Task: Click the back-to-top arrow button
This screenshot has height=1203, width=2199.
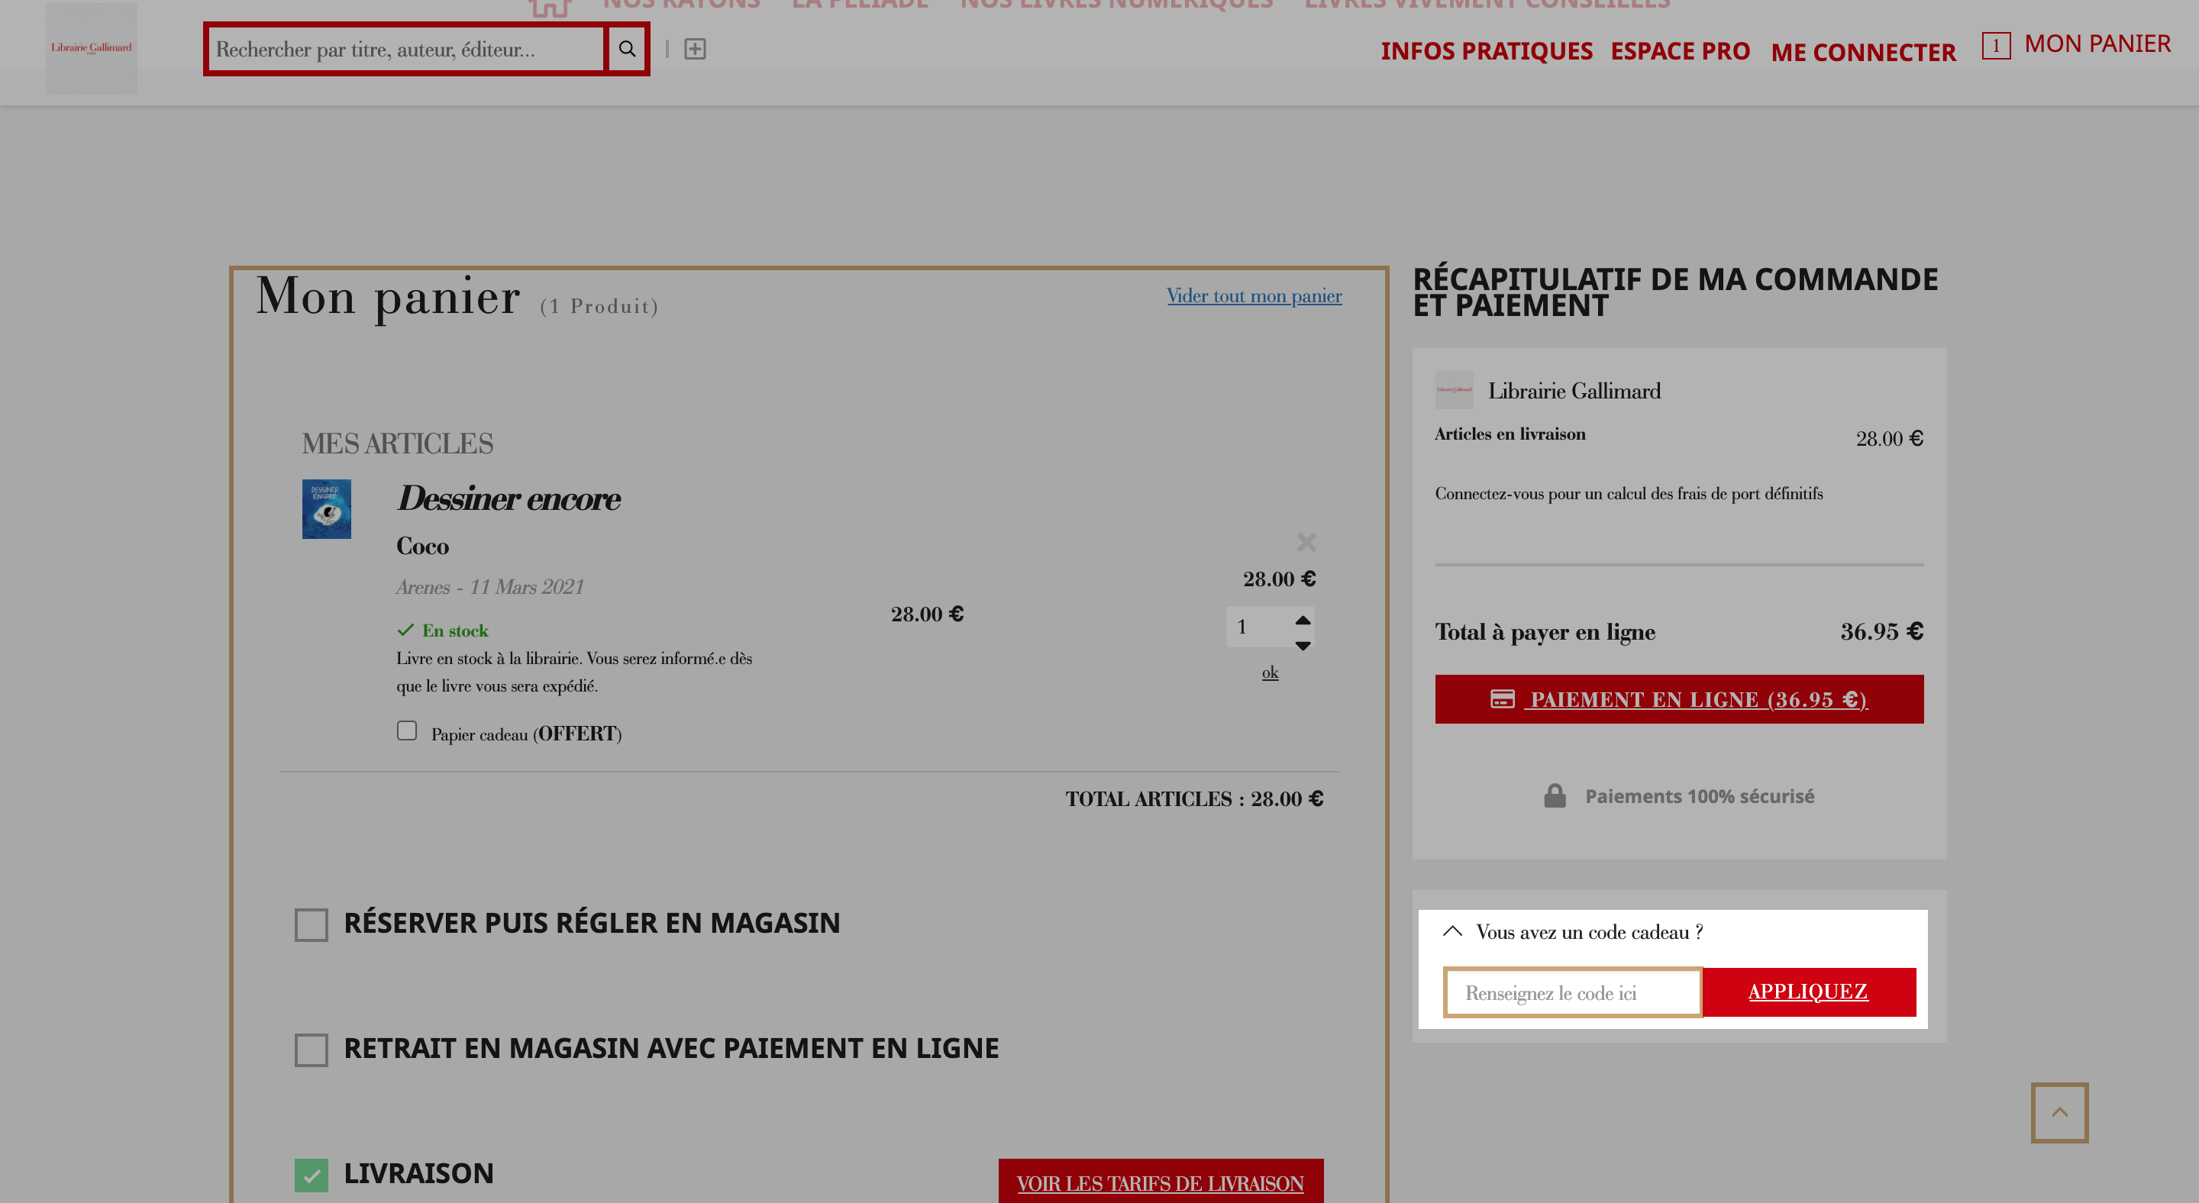Action: click(x=2059, y=1111)
